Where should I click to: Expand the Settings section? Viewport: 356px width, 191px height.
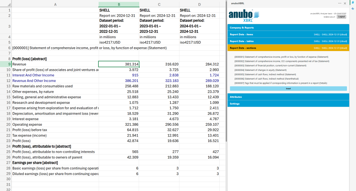pos(288,104)
